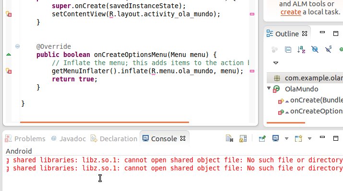Image resolution: width=343 pixels, height=191 pixels.
Task: Minimize the Console panel
Action: (322, 137)
